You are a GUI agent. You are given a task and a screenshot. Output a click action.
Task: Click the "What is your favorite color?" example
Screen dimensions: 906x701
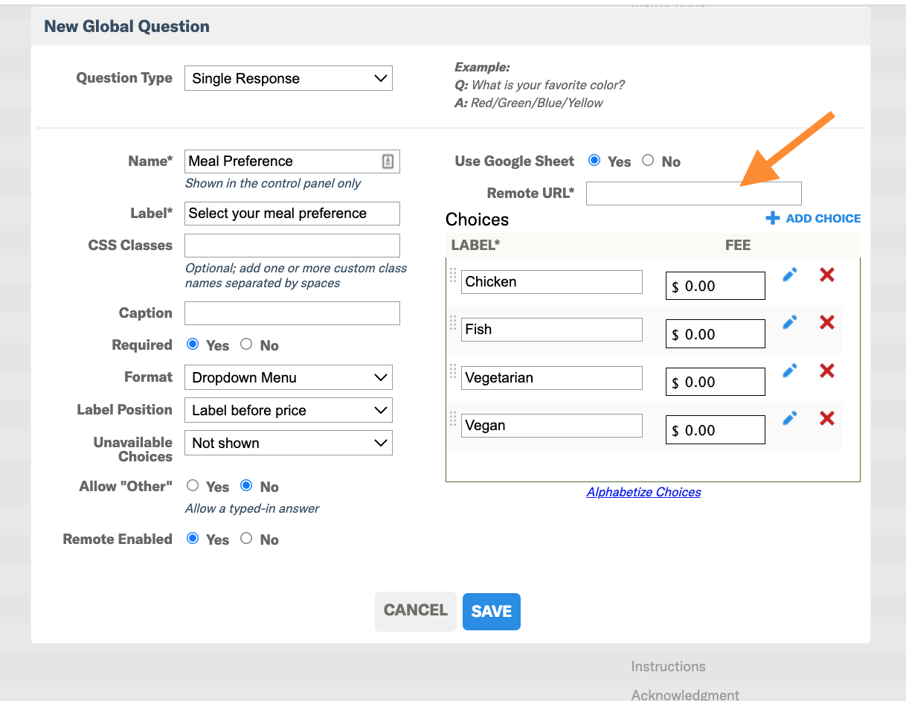click(548, 85)
